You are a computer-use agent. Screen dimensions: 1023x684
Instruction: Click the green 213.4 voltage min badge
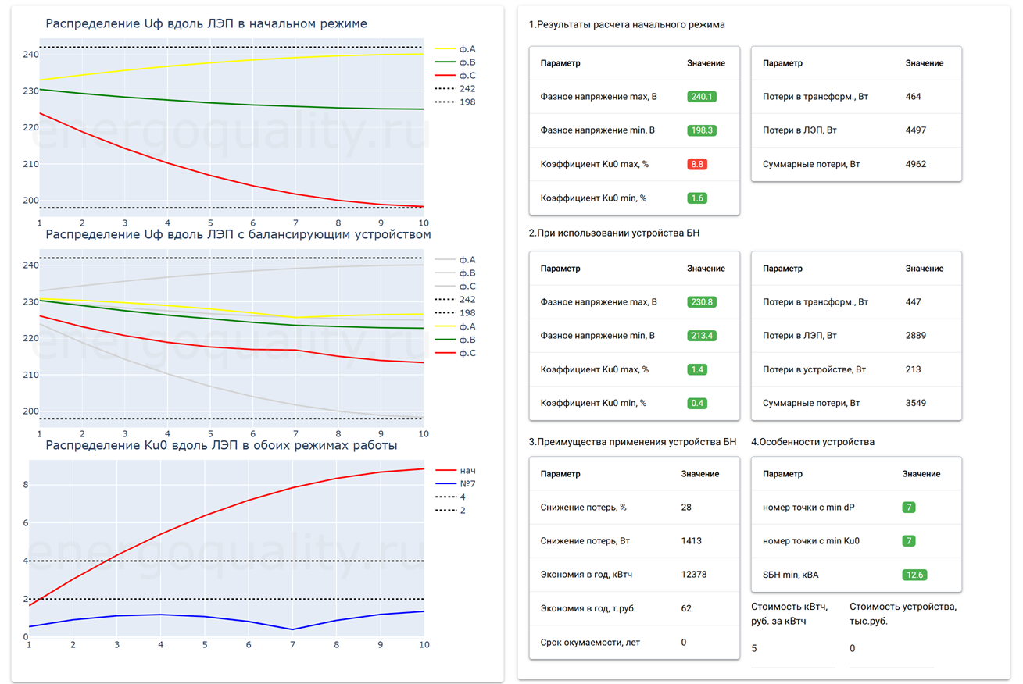point(702,336)
